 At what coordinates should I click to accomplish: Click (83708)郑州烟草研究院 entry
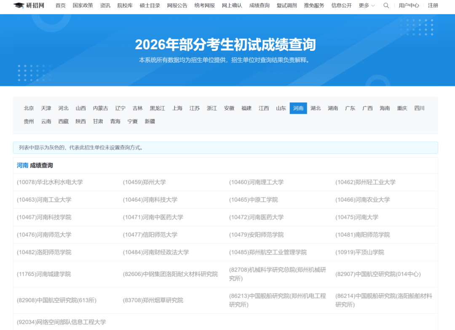click(x=153, y=300)
